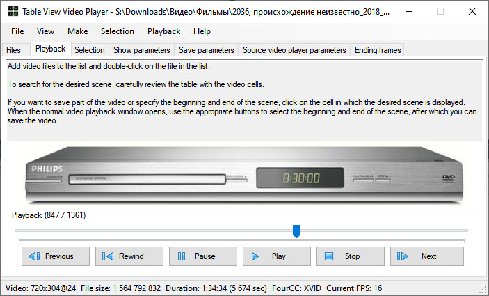Select the Playback tab
Image resolution: width=489 pixels, height=296 pixels.
[x=51, y=49]
